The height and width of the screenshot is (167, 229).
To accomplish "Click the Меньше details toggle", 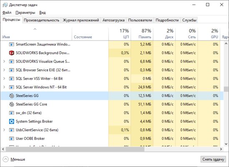I will tap(14, 159).
